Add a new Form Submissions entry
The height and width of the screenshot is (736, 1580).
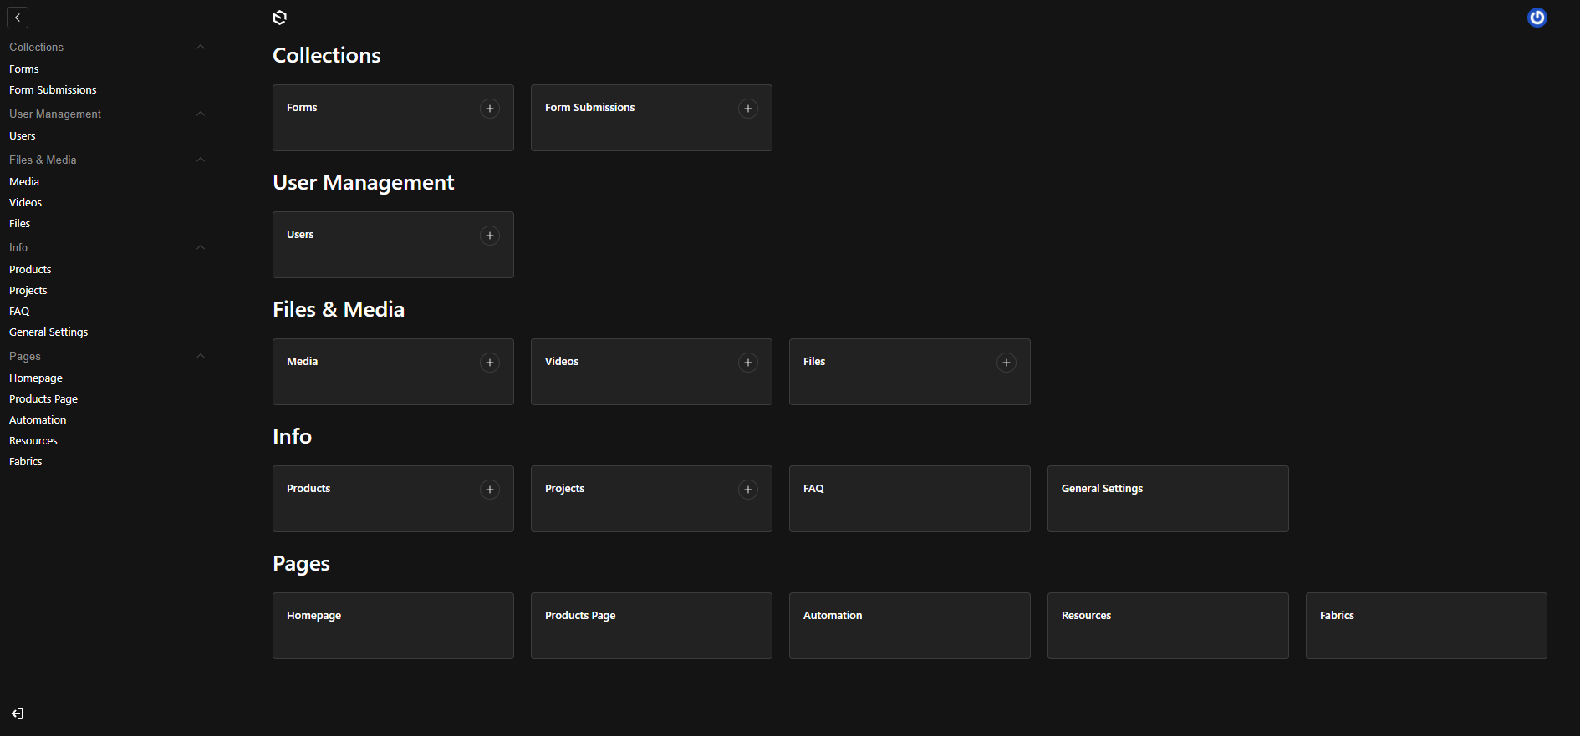point(748,109)
